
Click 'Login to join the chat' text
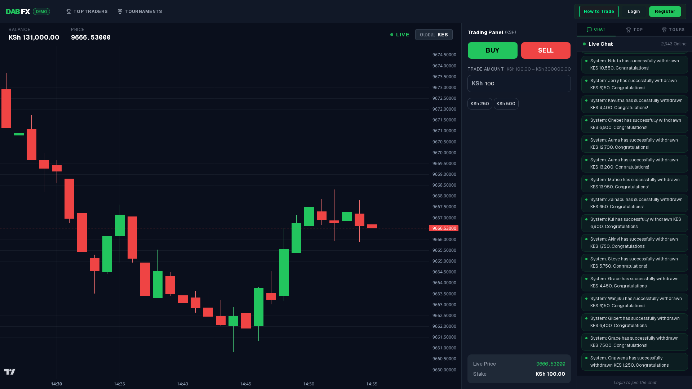(x=635, y=383)
